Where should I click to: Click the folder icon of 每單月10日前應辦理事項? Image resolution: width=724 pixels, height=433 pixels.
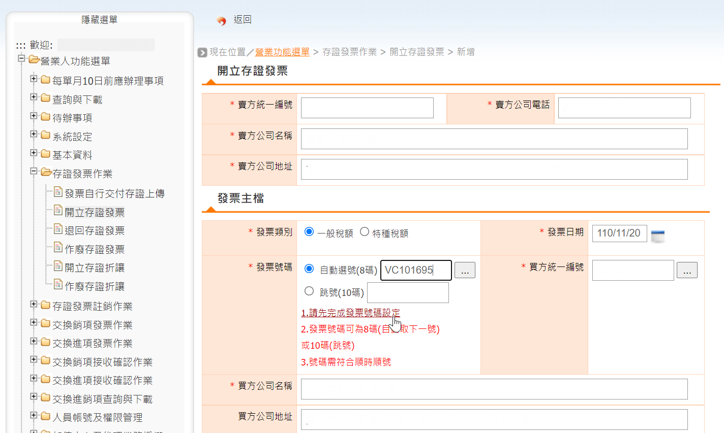pyautogui.click(x=46, y=80)
